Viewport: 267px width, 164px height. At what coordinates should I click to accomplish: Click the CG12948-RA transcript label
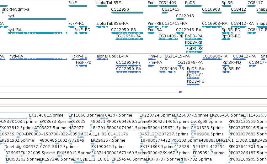(x=189, y=30)
